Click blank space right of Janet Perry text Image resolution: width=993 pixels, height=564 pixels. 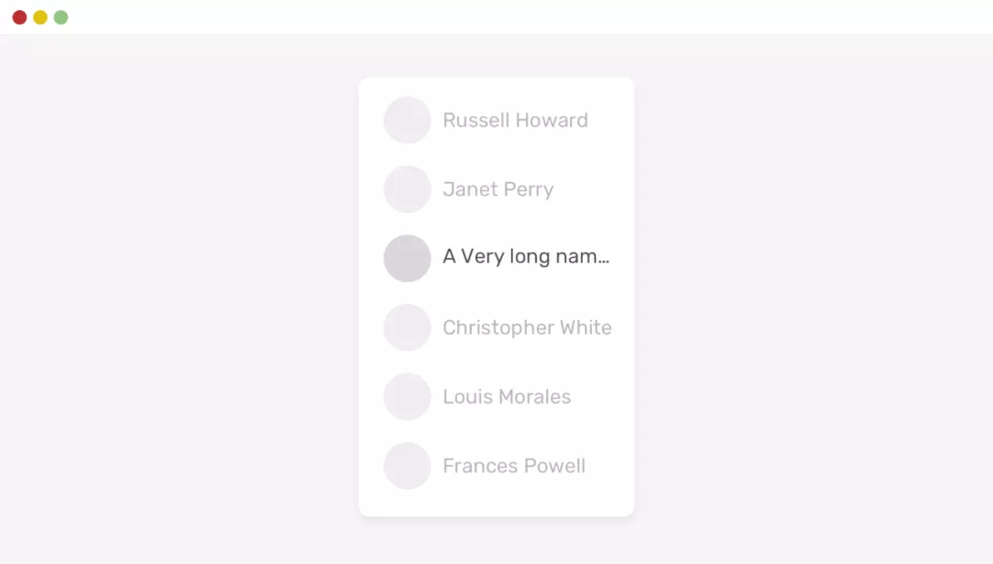593,189
